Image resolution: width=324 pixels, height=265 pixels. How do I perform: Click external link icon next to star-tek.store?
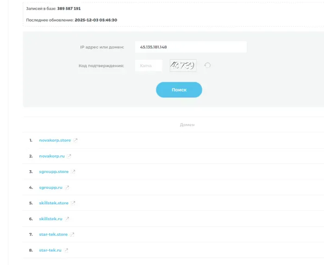(x=72, y=234)
